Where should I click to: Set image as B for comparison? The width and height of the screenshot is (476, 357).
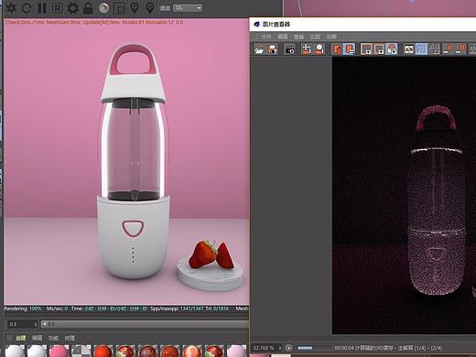pyautogui.click(x=461, y=49)
